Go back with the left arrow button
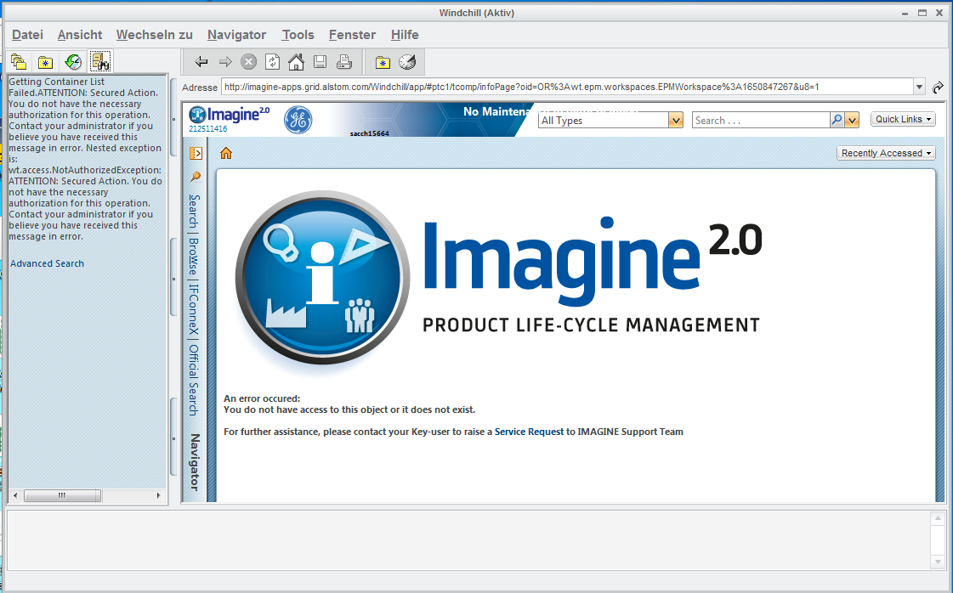953x593 pixels. pos(201,61)
